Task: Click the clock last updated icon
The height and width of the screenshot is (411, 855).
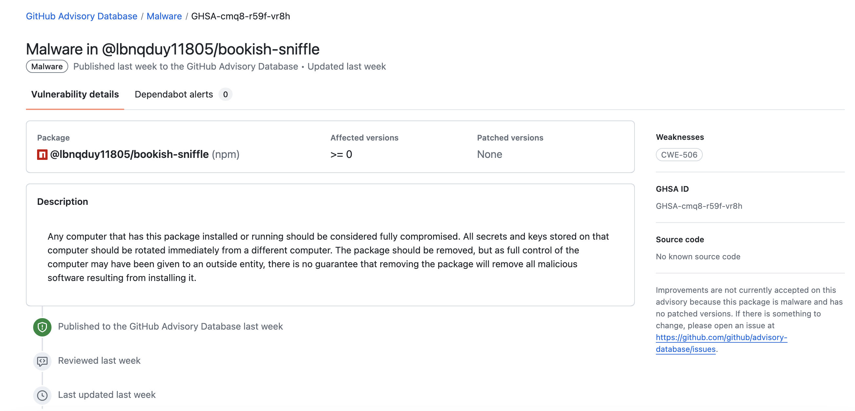Action: [42, 395]
